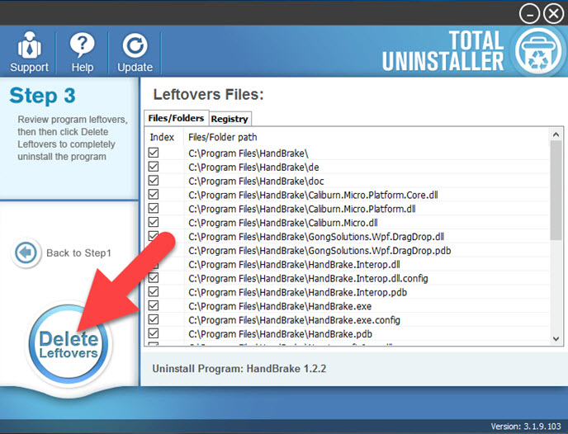
Task: Toggle the HandBrake.Interop.pdb checkbox
Action: (x=154, y=291)
